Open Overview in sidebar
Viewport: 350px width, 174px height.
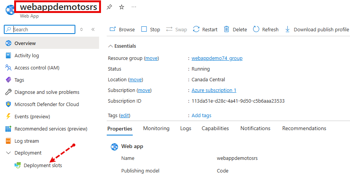(x=50, y=43)
